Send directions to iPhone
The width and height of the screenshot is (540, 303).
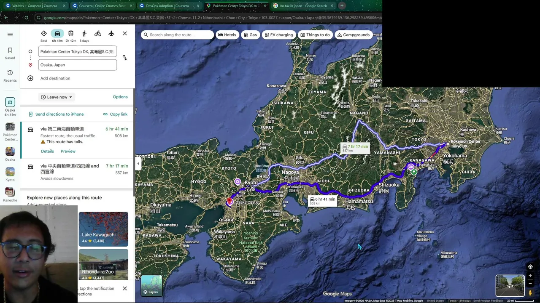pos(56,114)
